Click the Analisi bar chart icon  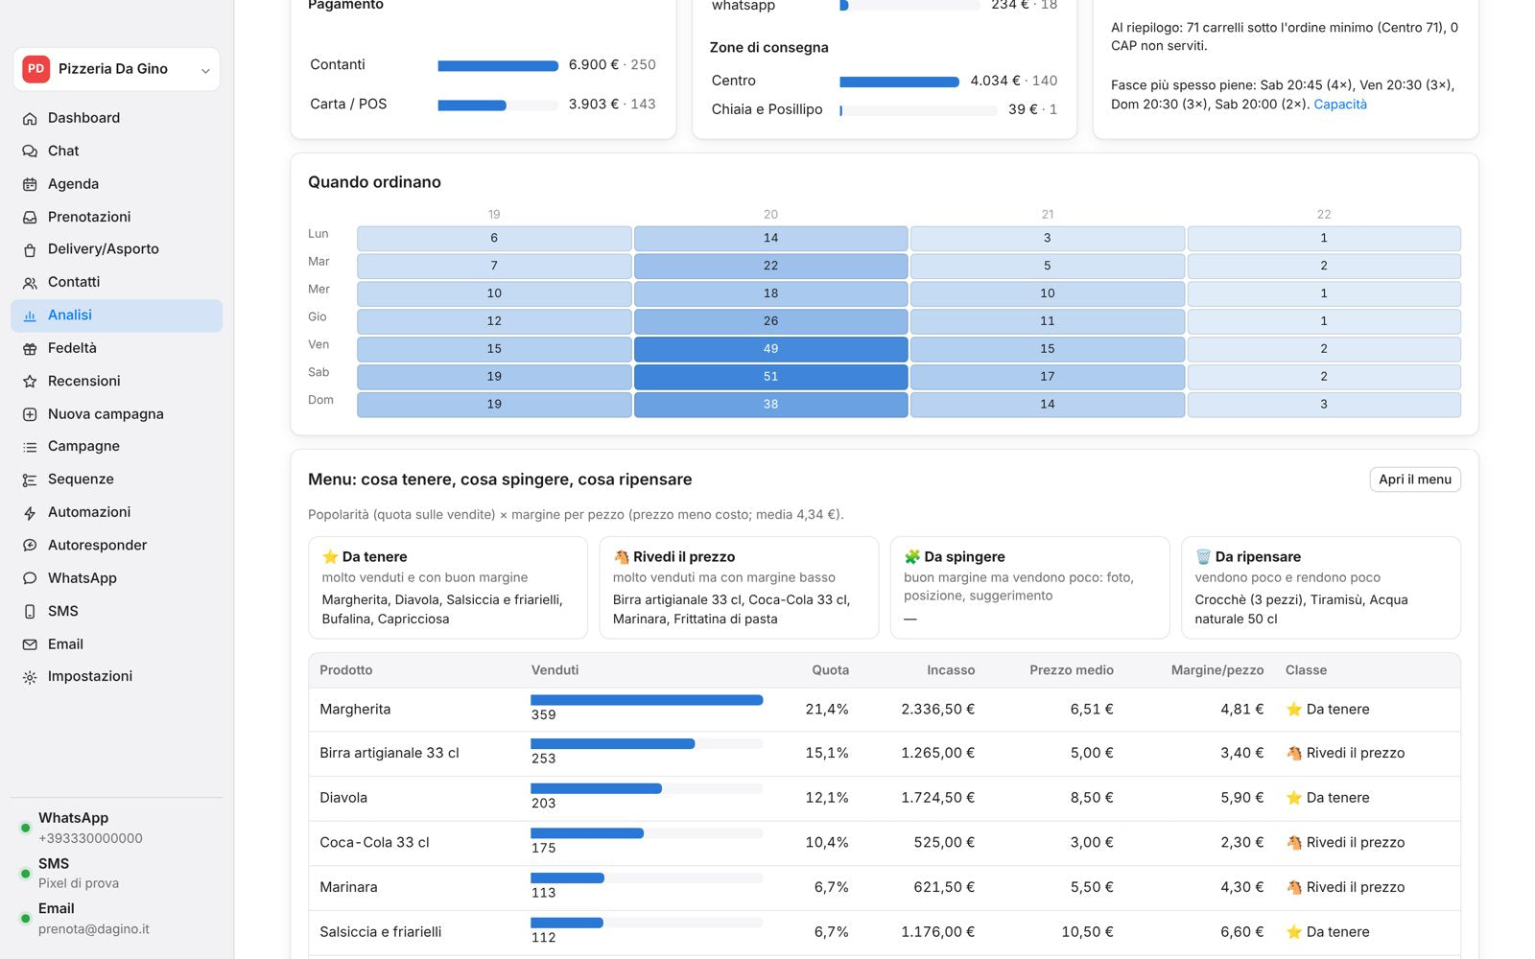[30, 316]
